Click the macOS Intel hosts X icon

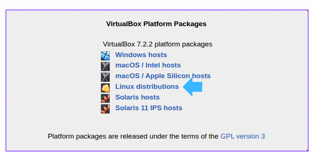pyautogui.click(x=105, y=66)
